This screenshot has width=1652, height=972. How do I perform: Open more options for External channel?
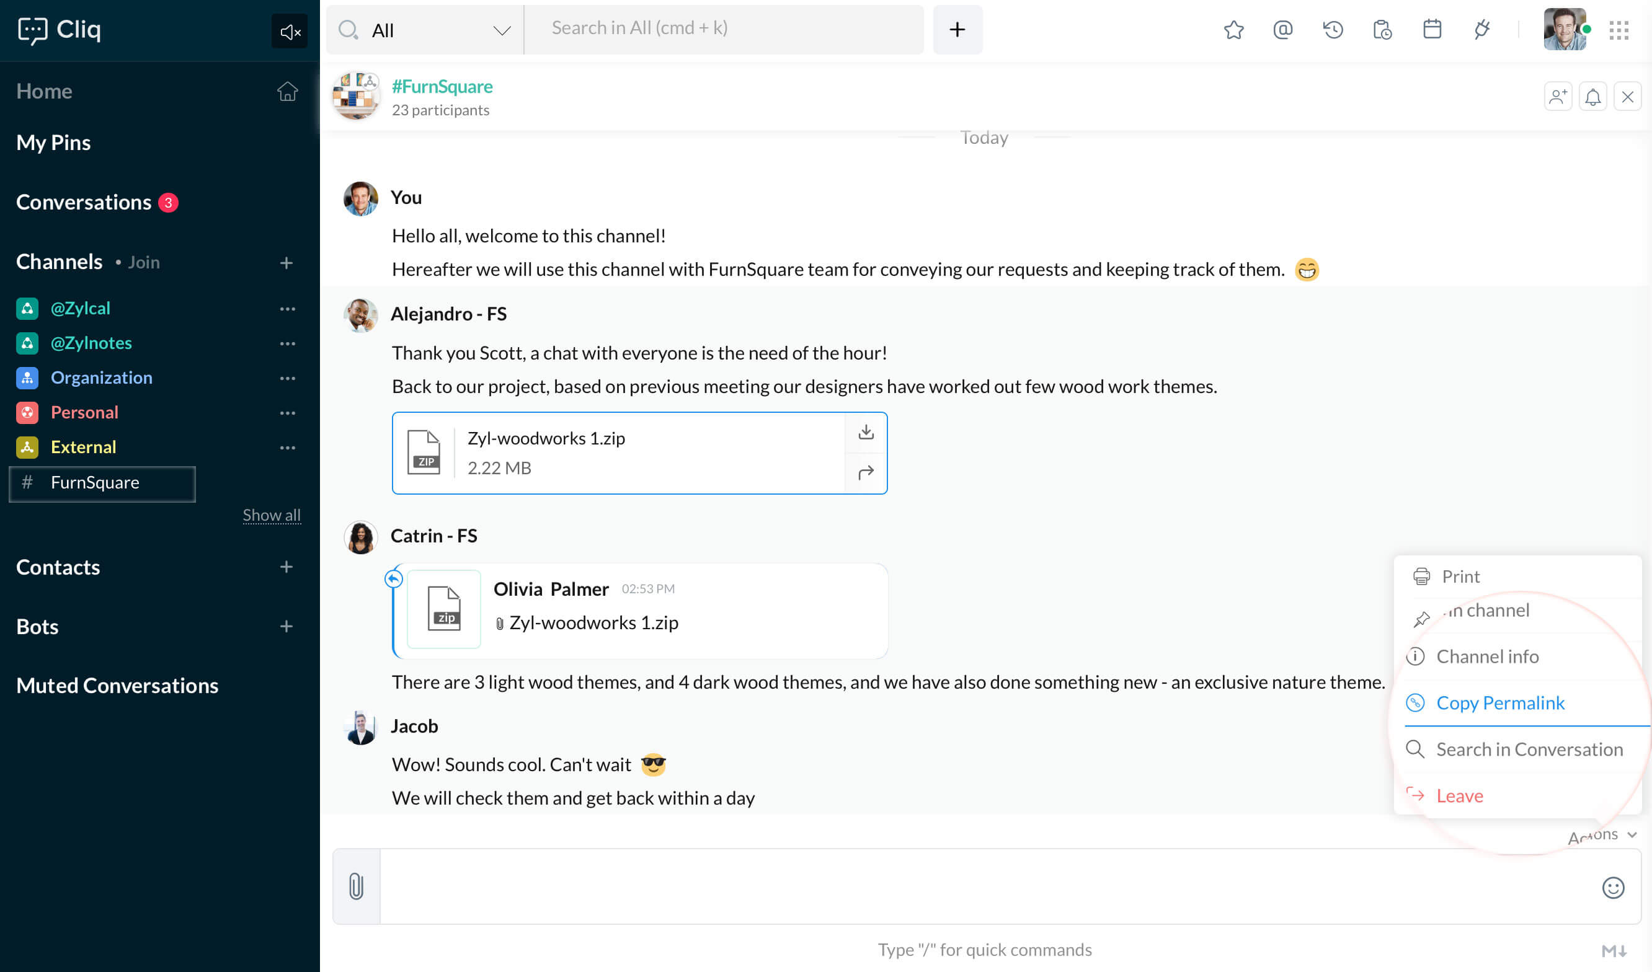coord(287,448)
